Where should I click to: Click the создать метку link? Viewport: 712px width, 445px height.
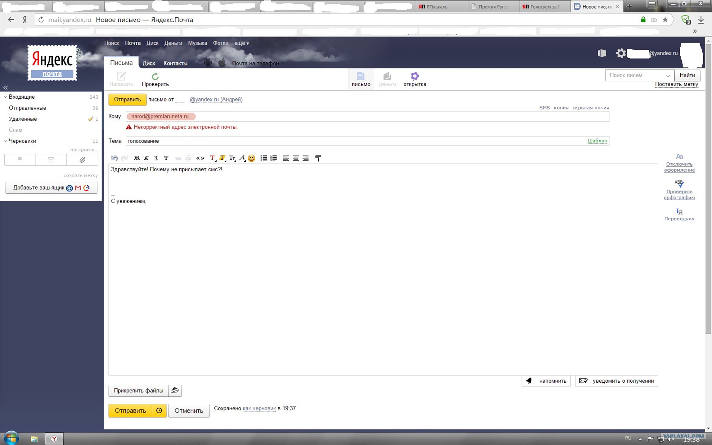pyautogui.click(x=80, y=175)
